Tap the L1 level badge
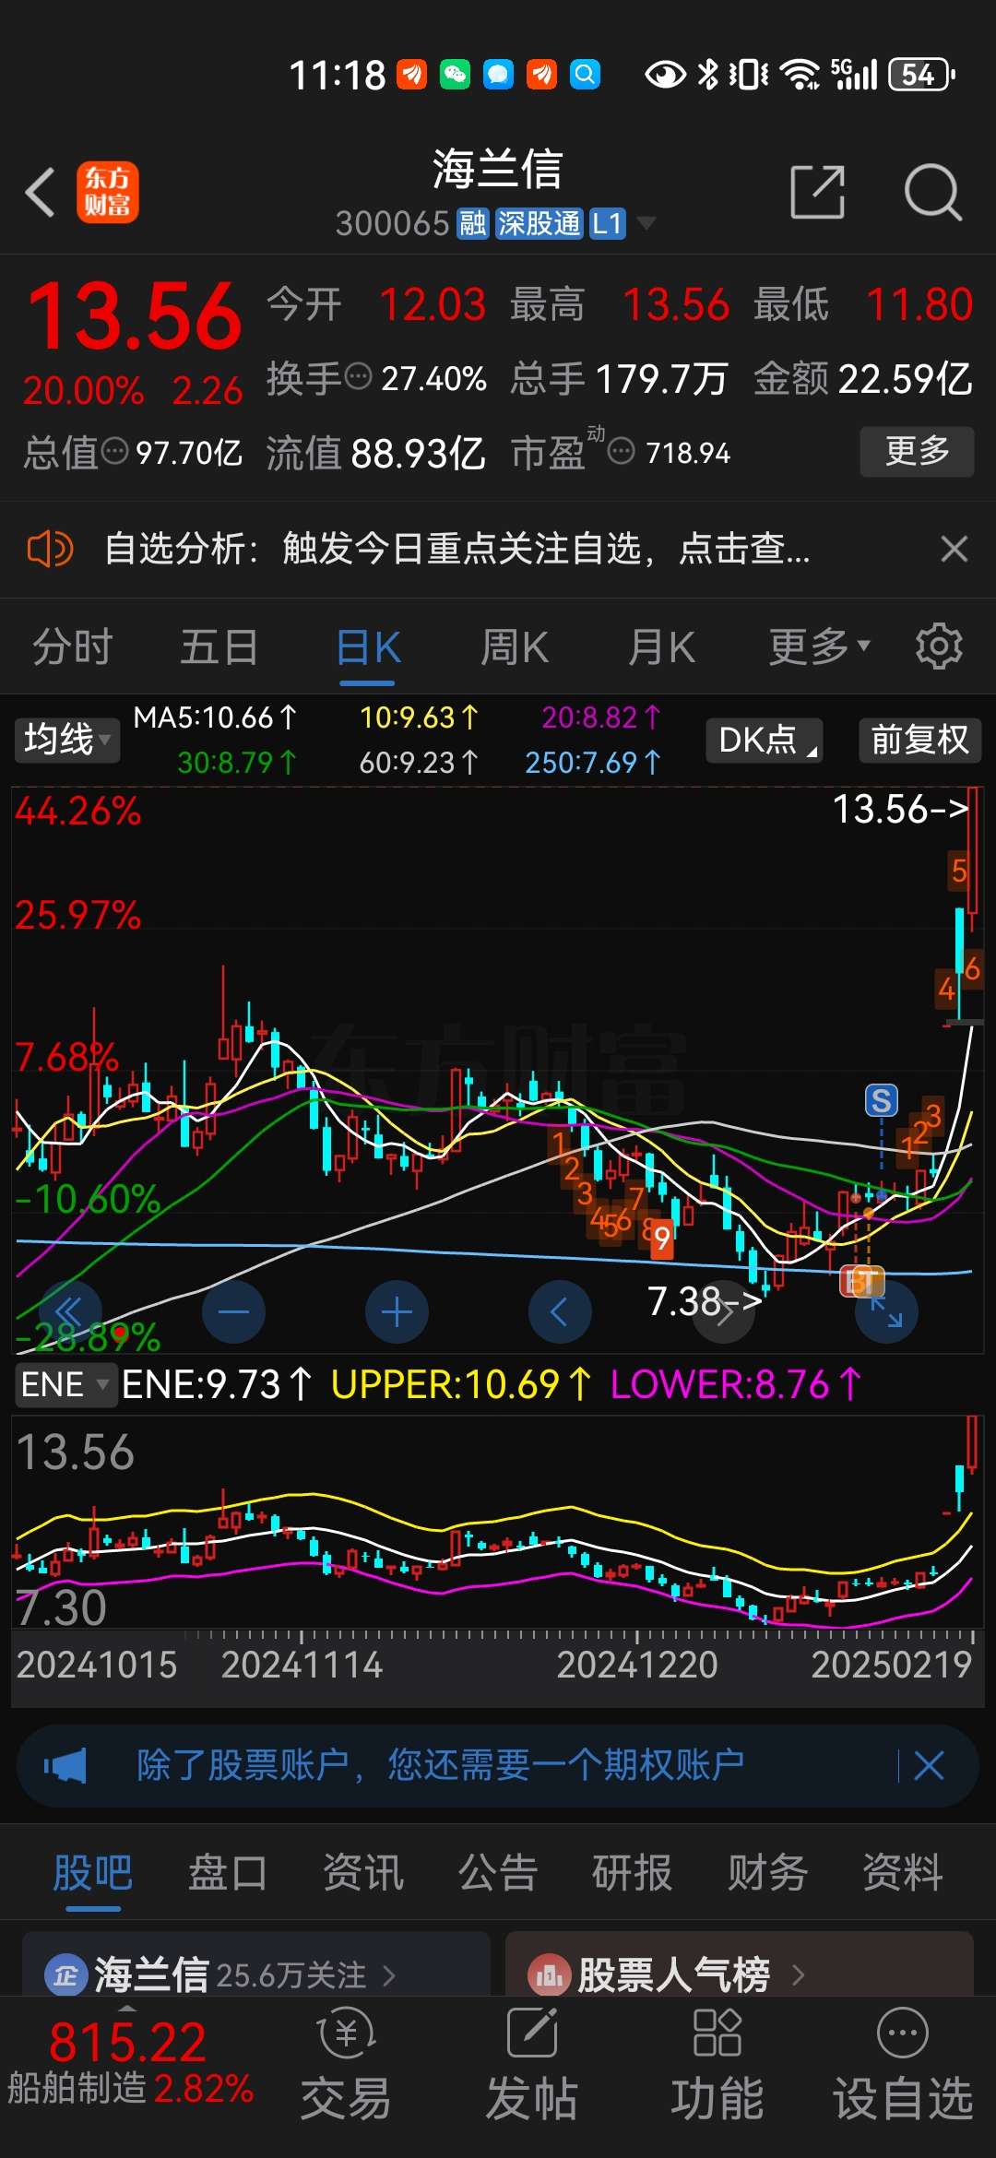This screenshot has height=2158, width=996. (607, 223)
